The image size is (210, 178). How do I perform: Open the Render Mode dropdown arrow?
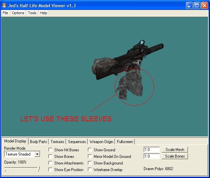37,154
